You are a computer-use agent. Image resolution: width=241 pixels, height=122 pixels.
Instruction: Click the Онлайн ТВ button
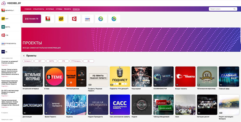tap(32, 19)
